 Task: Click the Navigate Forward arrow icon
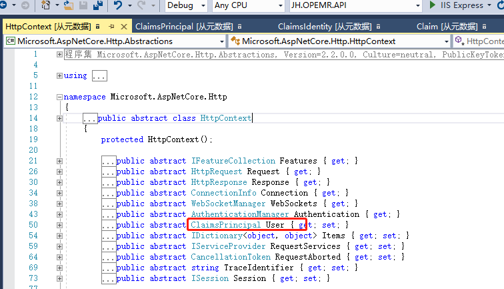pyautogui.click(x=25, y=5)
